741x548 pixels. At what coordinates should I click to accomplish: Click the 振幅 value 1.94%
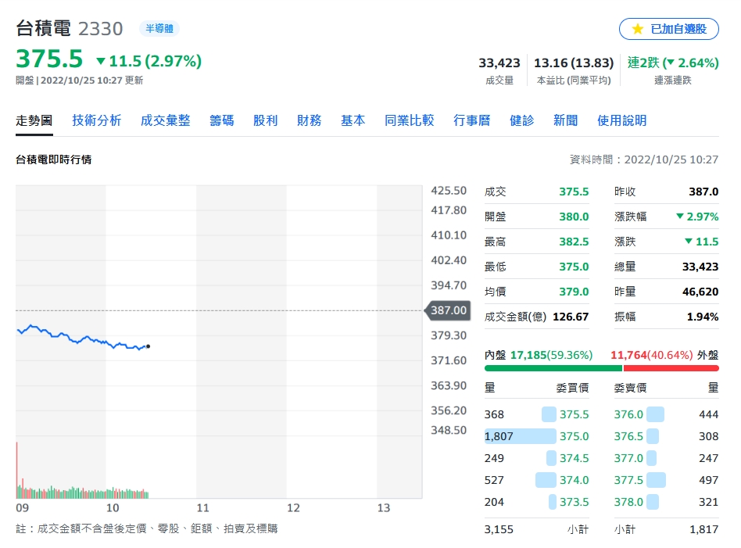[x=703, y=317]
